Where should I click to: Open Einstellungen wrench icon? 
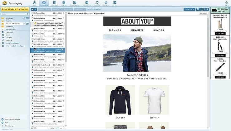click(2, 126)
